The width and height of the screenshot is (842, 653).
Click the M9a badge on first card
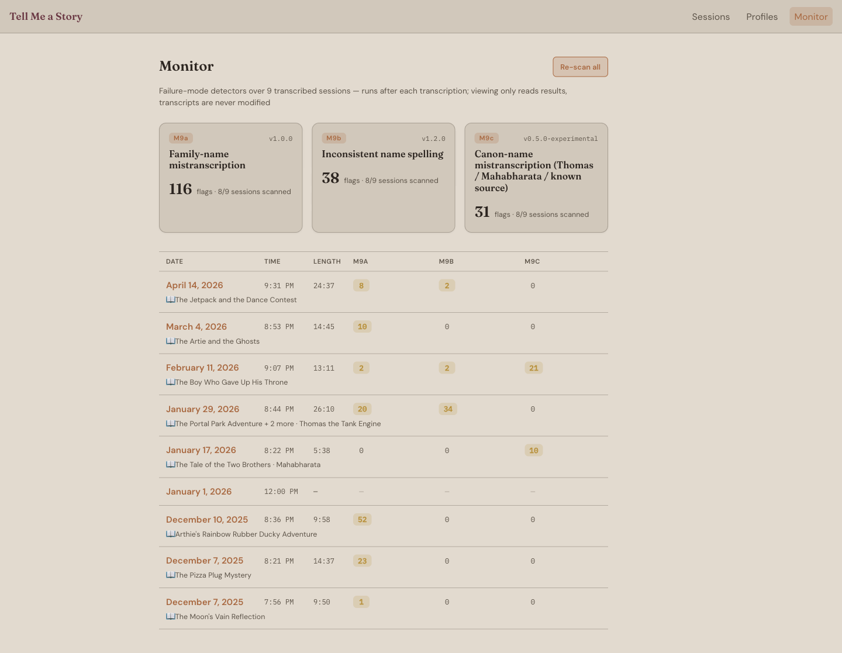point(181,138)
